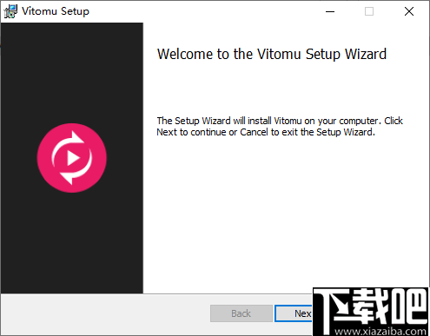Click the 'The Setup Wizard will install Vitomu' description text
Viewport: 430px width, 336px height.
(280, 126)
